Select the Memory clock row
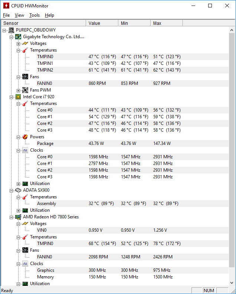 (132, 277)
